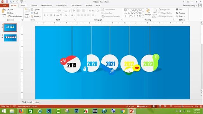This screenshot has width=203, height=114.
Task: Toggle the NOTES pane button
Action: (130, 106)
